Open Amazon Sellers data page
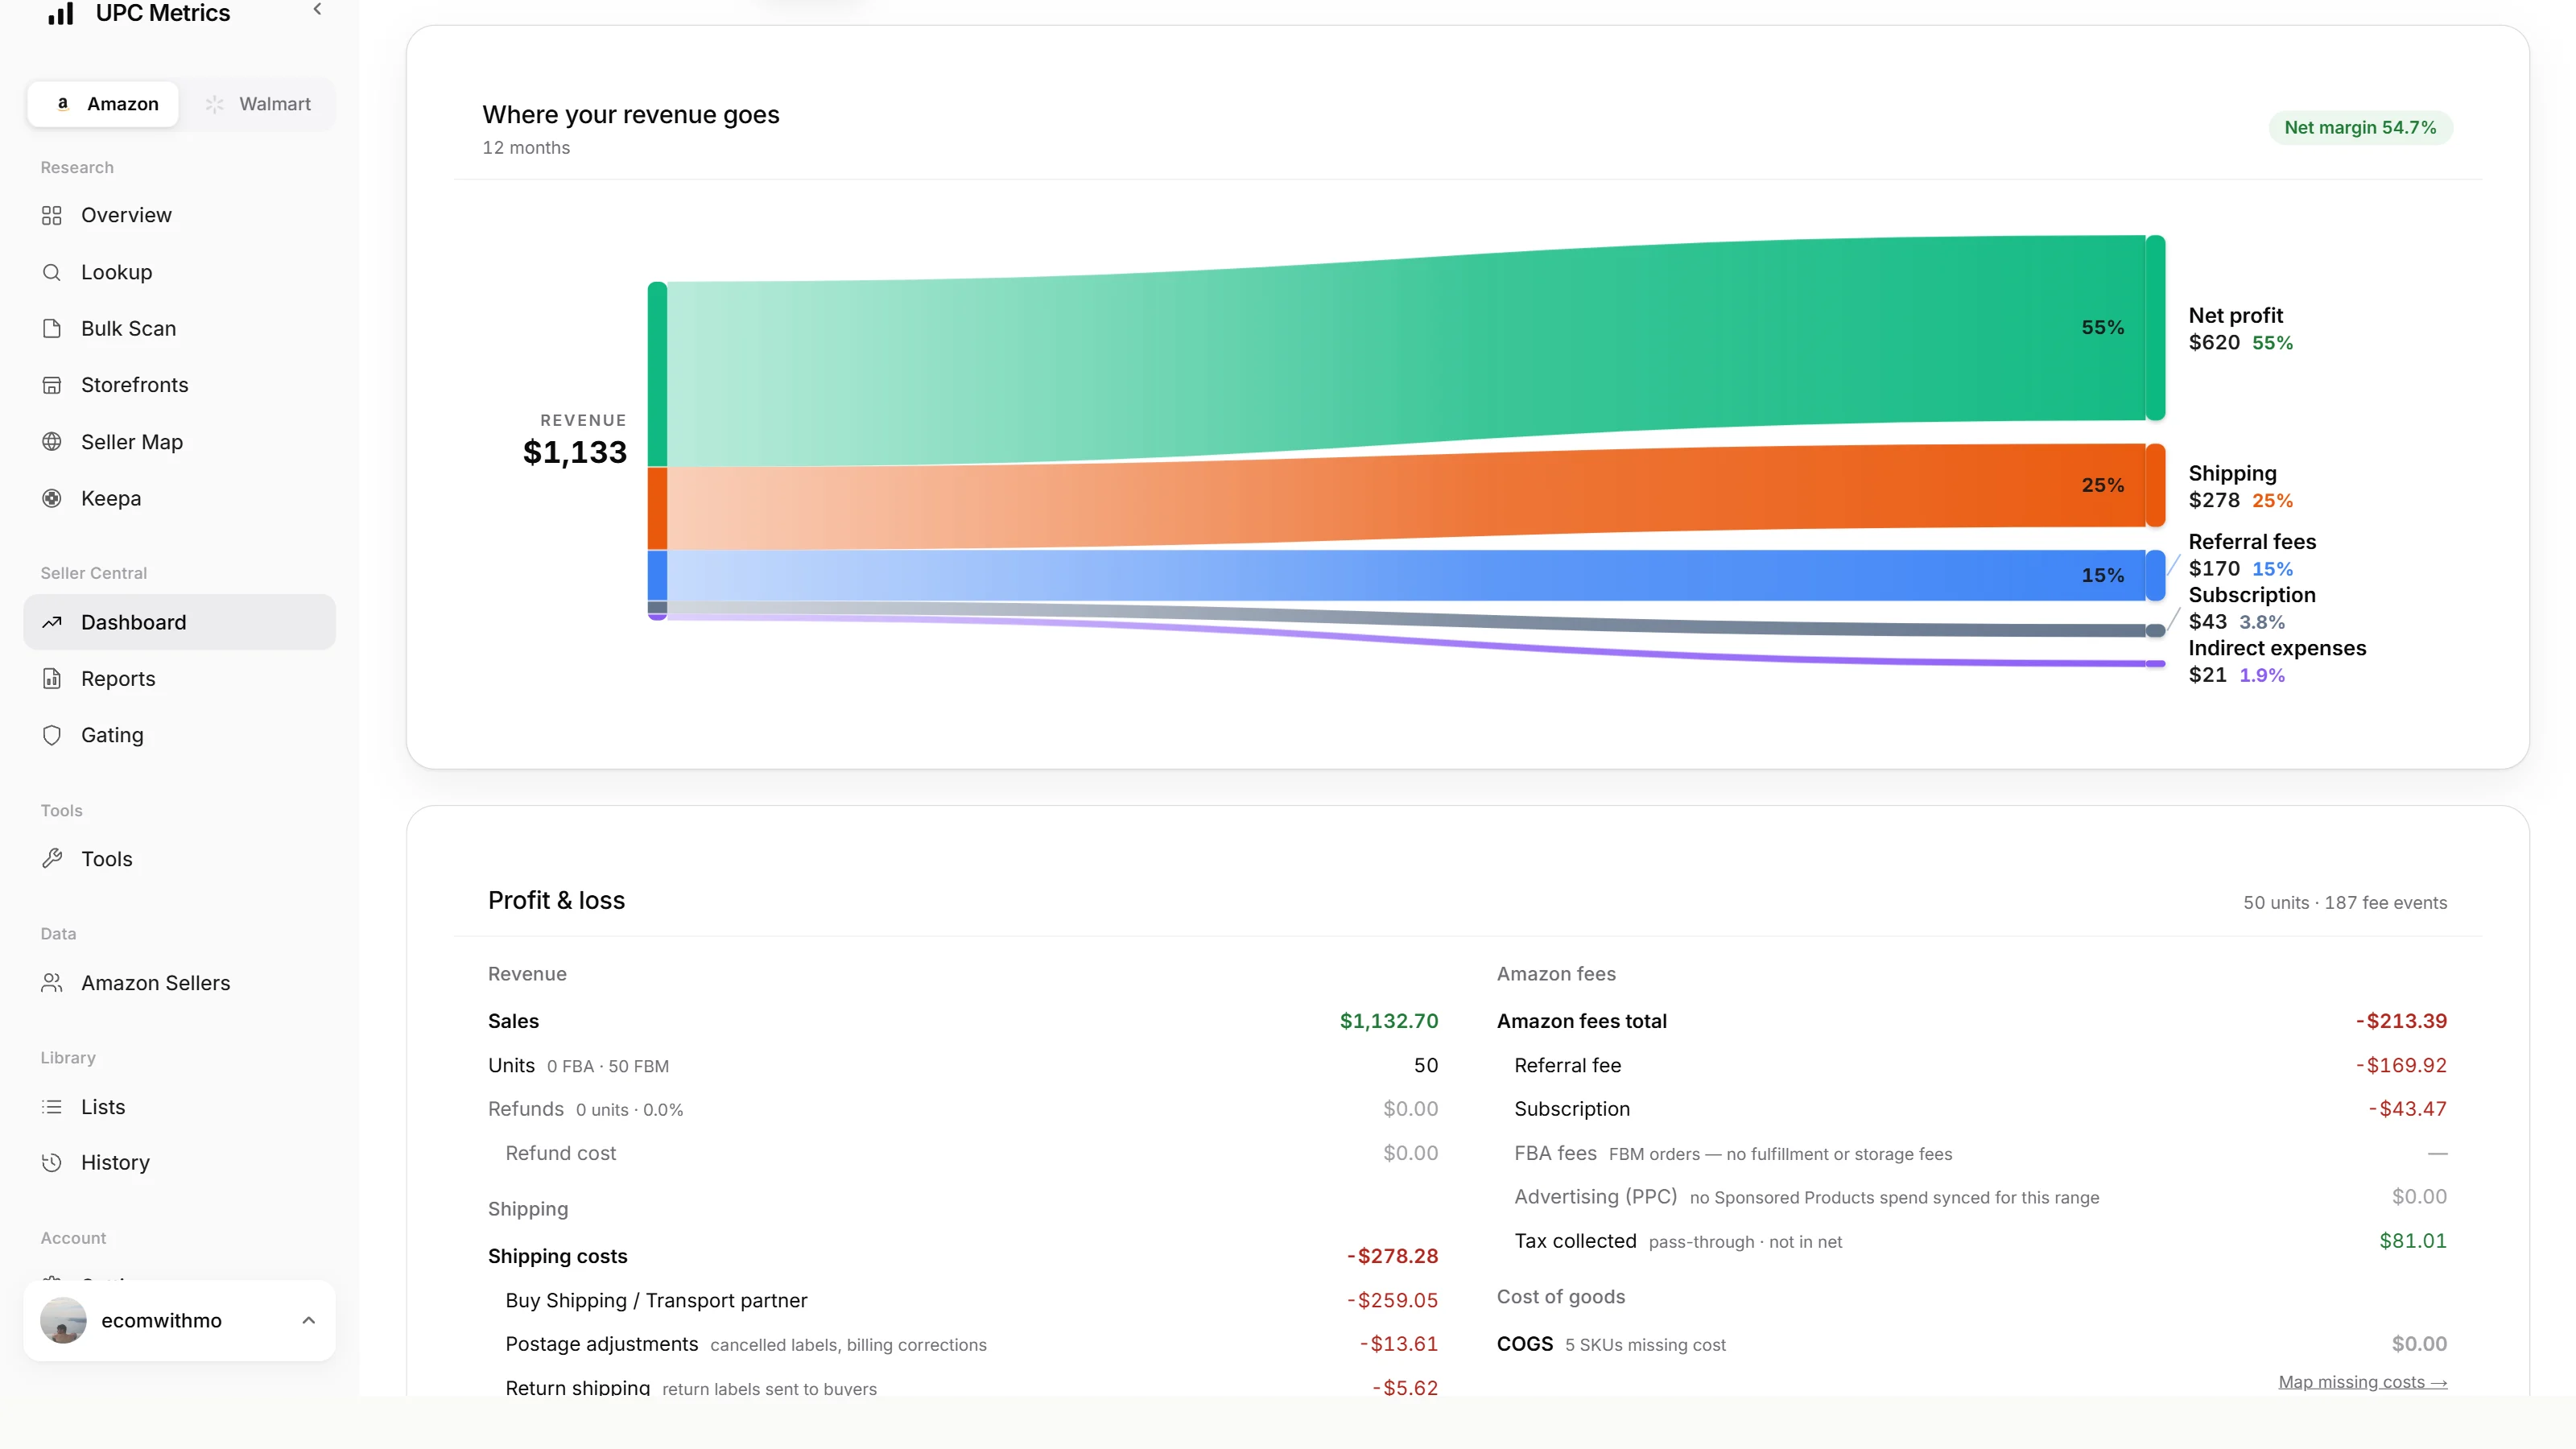The width and height of the screenshot is (2576, 1449). 179,983
